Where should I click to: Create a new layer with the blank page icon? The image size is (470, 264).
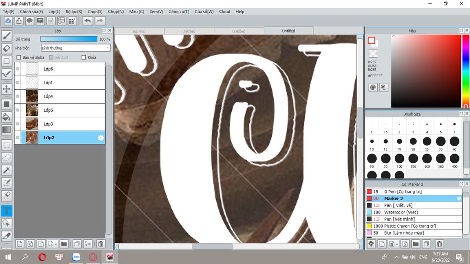[x=19, y=244]
